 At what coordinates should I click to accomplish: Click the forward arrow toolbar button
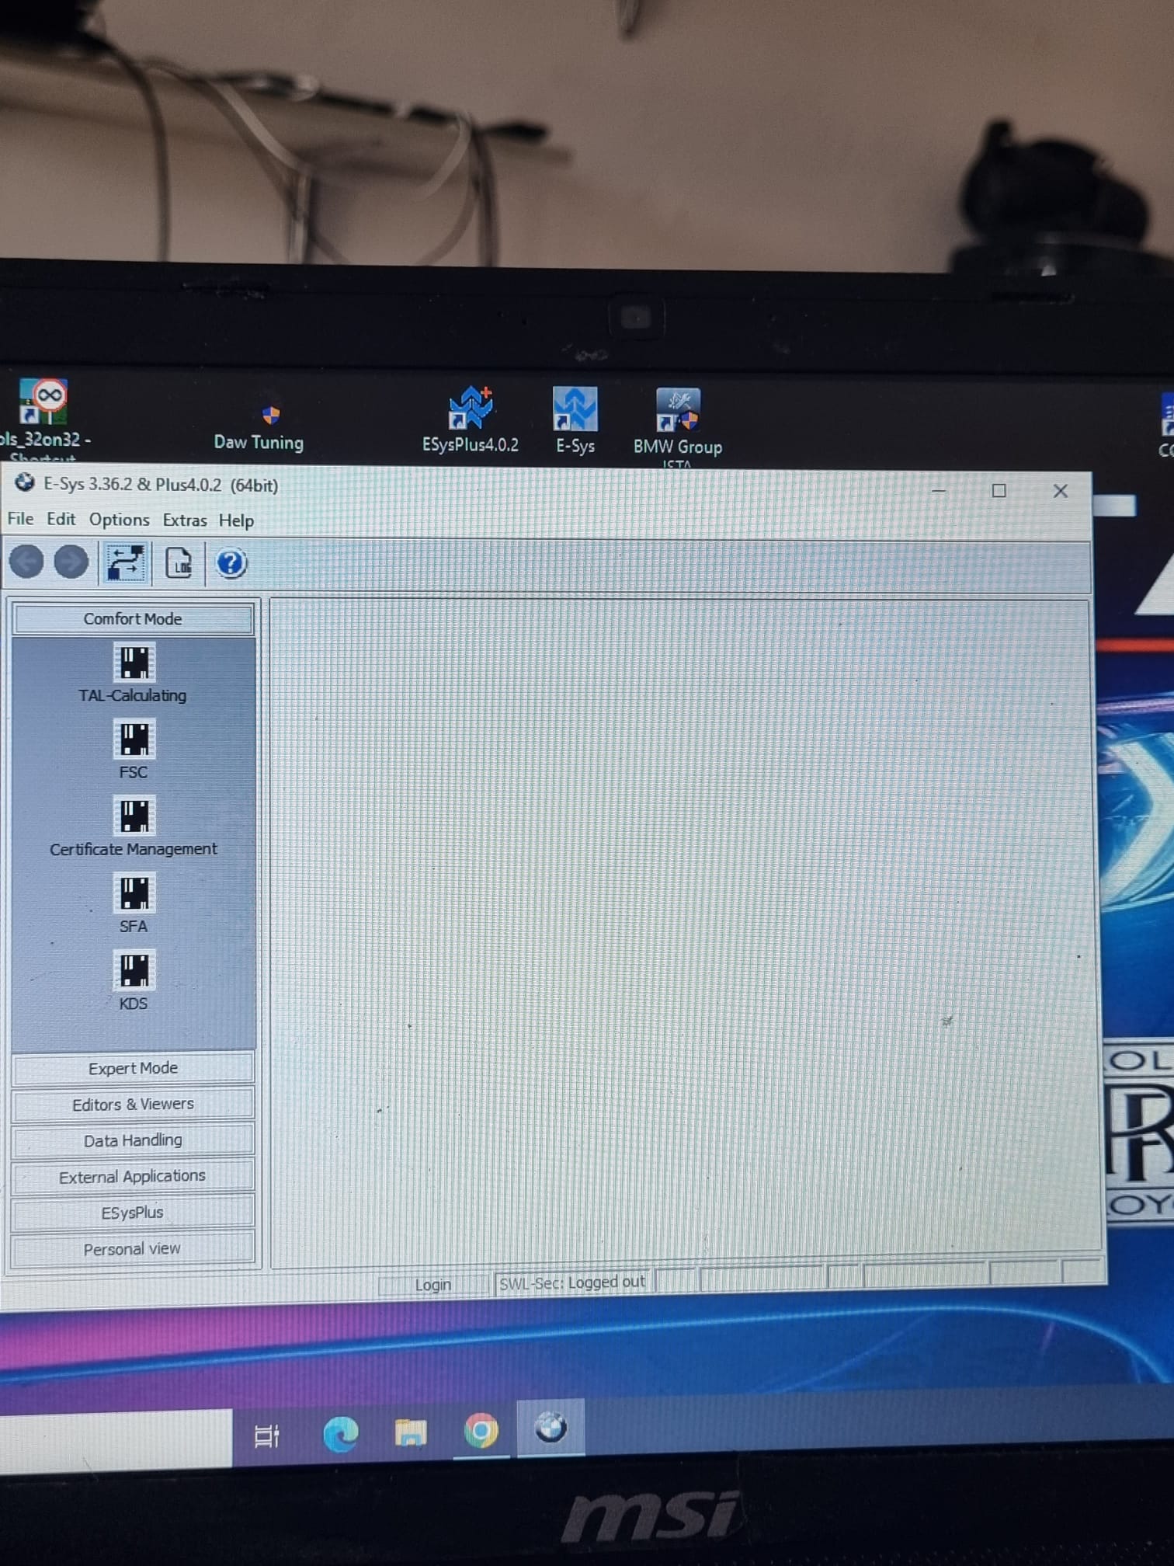point(71,562)
